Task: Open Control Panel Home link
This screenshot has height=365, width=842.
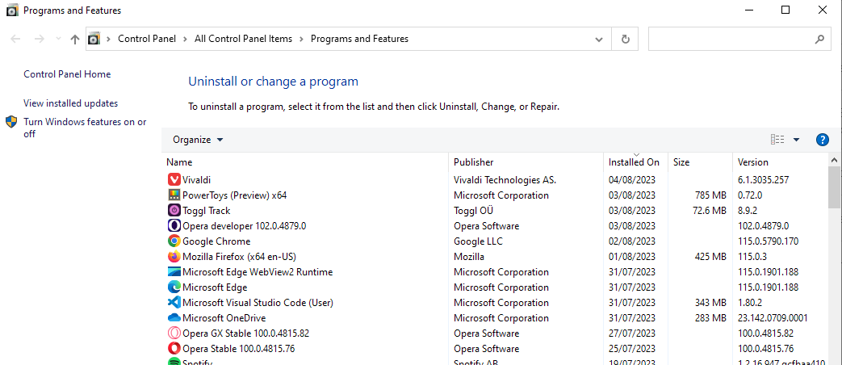Action: pyautogui.click(x=67, y=74)
